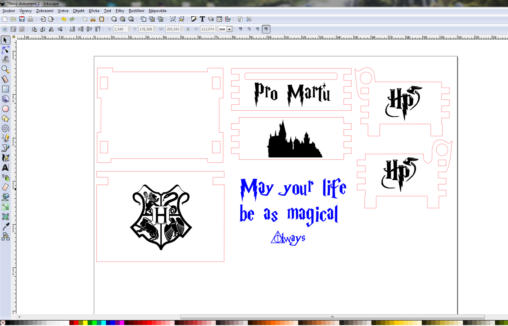Open Fill and Stroke dialog icon
The image size is (508, 326).
[x=194, y=19]
